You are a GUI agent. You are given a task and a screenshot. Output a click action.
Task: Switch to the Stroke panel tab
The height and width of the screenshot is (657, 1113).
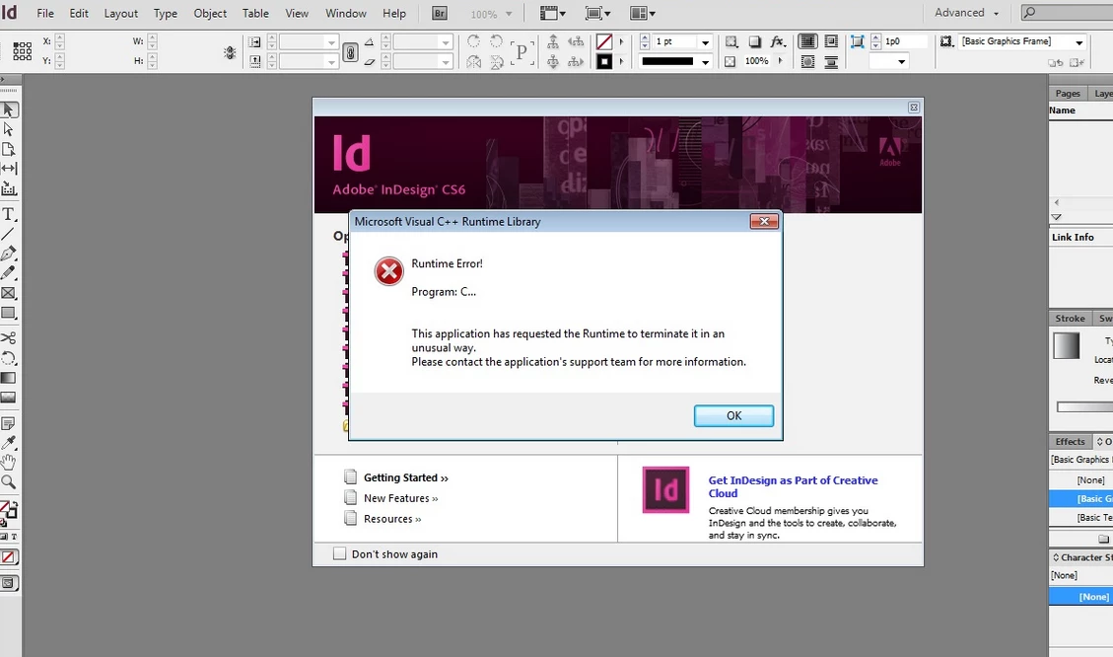coord(1069,319)
